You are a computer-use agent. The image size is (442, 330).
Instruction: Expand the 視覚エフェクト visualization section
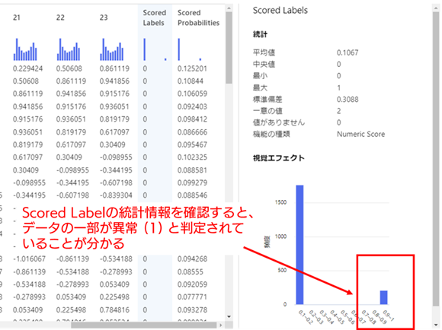pyautogui.click(x=278, y=158)
